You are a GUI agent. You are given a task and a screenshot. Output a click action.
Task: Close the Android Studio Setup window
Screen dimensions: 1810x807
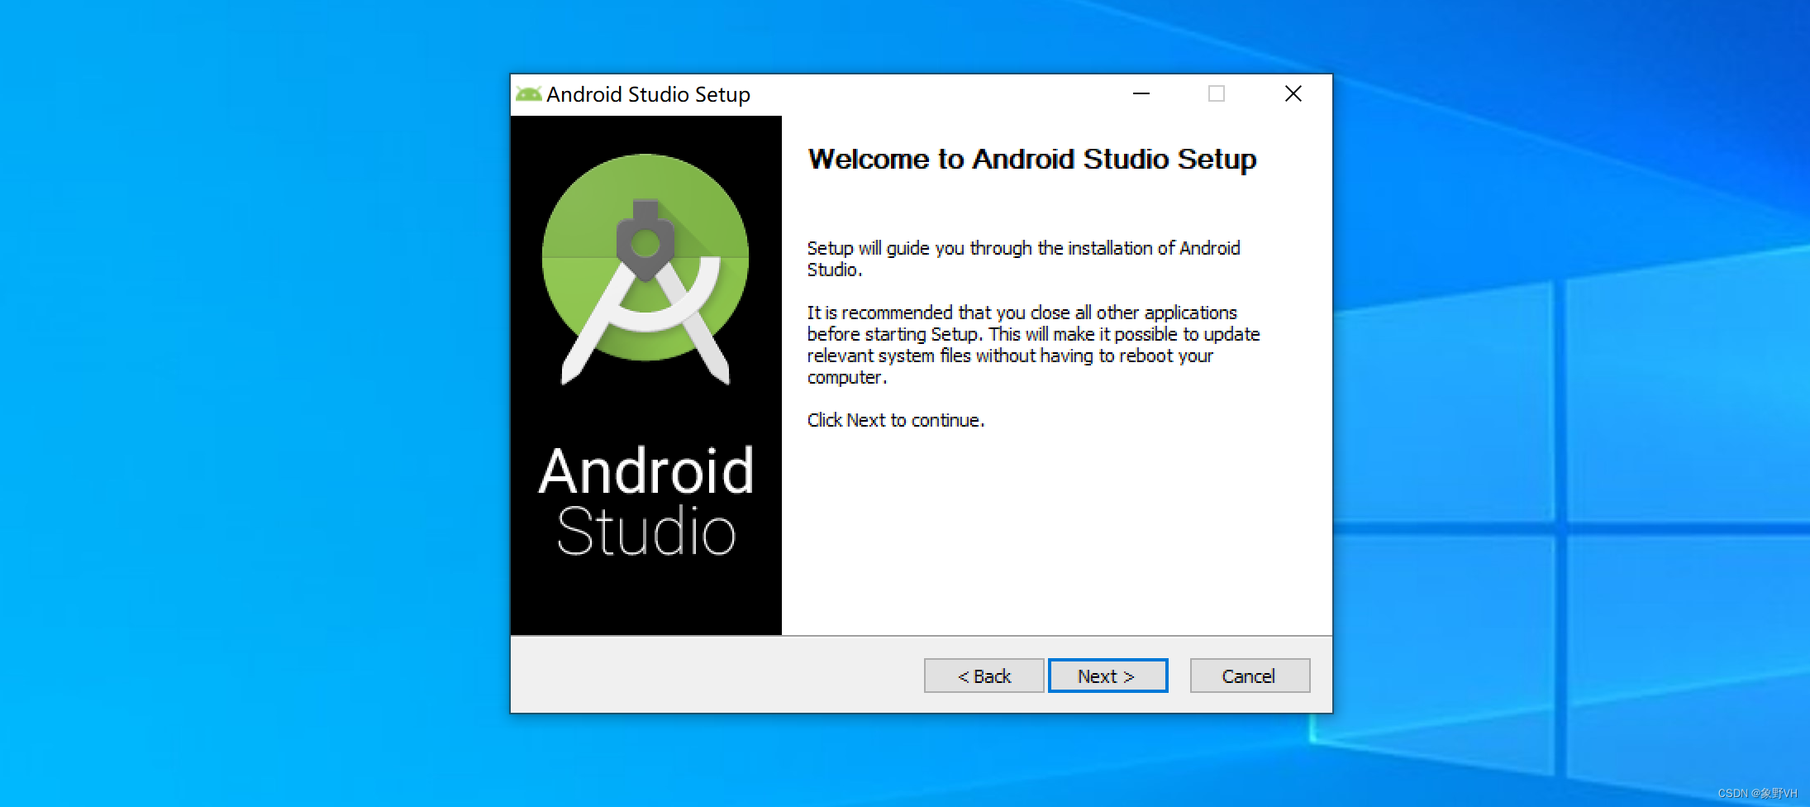(1293, 94)
